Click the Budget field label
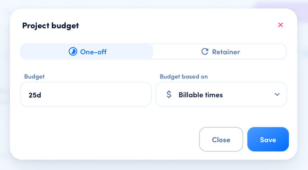 34,76
